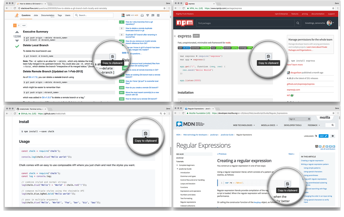Open 'Writing a regular expression pattern' link
This screenshot has height=217, width=344.
pyautogui.click(x=315, y=164)
